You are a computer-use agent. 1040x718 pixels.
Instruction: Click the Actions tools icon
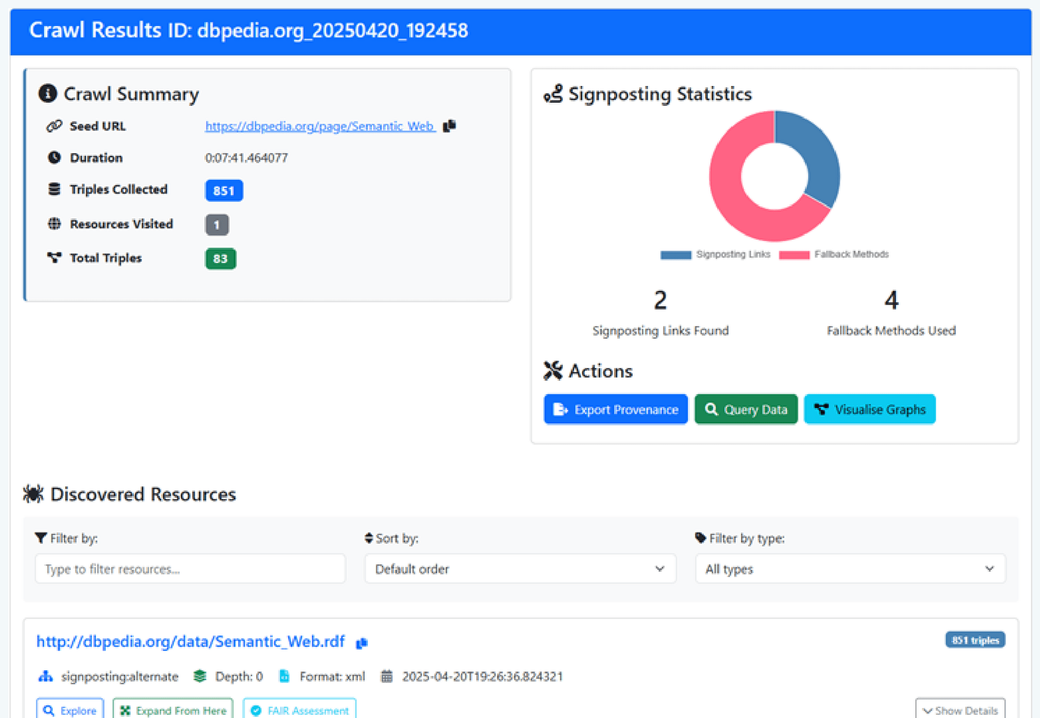(553, 371)
